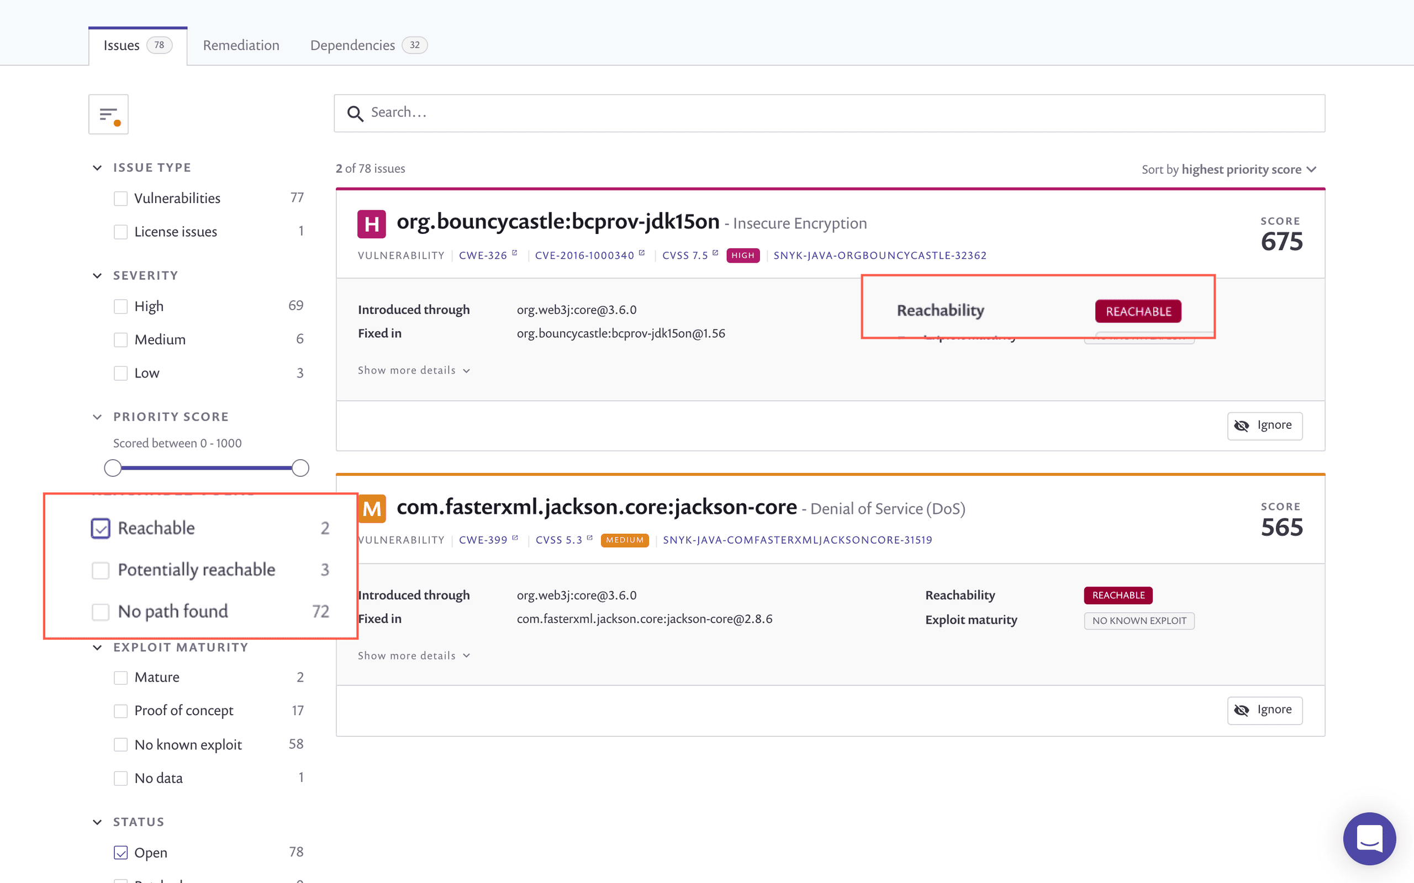
Task: Switch to the Remediation tab
Action: (241, 46)
